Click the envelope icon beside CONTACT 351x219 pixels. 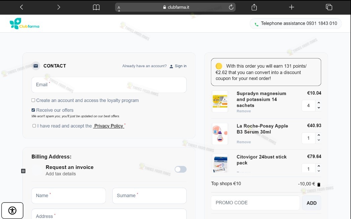pos(36,66)
